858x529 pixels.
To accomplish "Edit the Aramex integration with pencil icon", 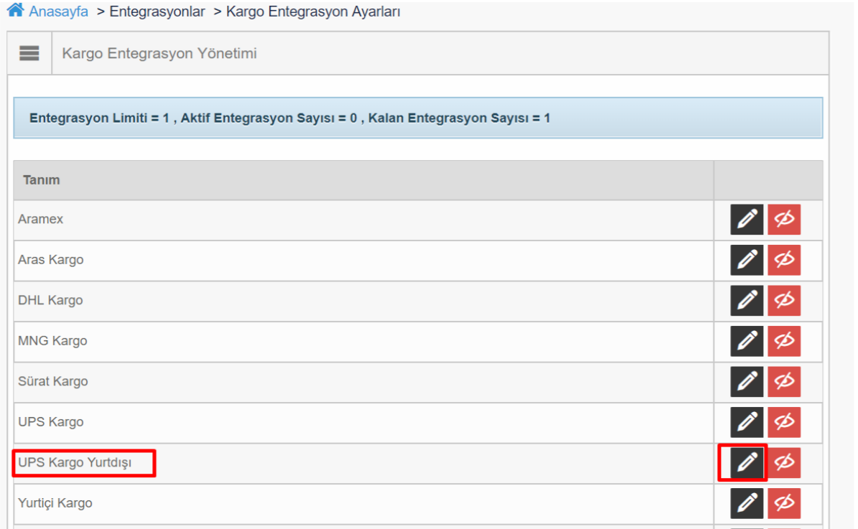I will [747, 220].
